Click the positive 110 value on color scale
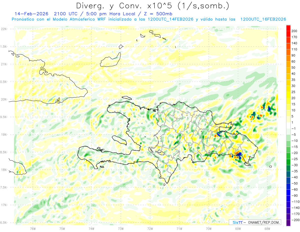 pos(294,49)
